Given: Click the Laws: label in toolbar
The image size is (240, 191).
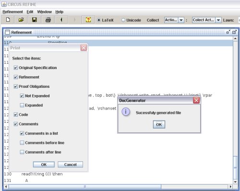Looking at the screenshot, I should [228, 20].
